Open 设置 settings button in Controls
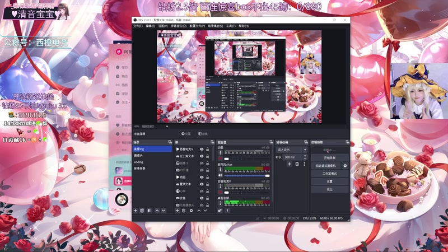The height and width of the screenshot is (252, 448). (x=330, y=181)
